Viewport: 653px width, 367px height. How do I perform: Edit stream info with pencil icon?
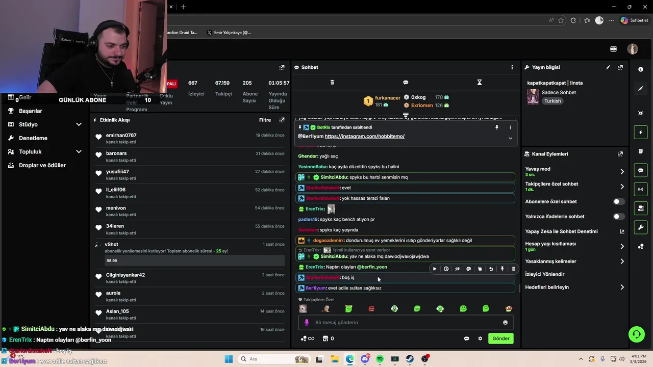pyautogui.click(x=608, y=67)
